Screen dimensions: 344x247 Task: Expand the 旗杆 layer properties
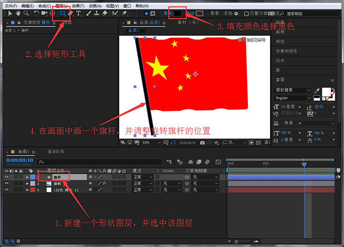click(x=27, y=177)
